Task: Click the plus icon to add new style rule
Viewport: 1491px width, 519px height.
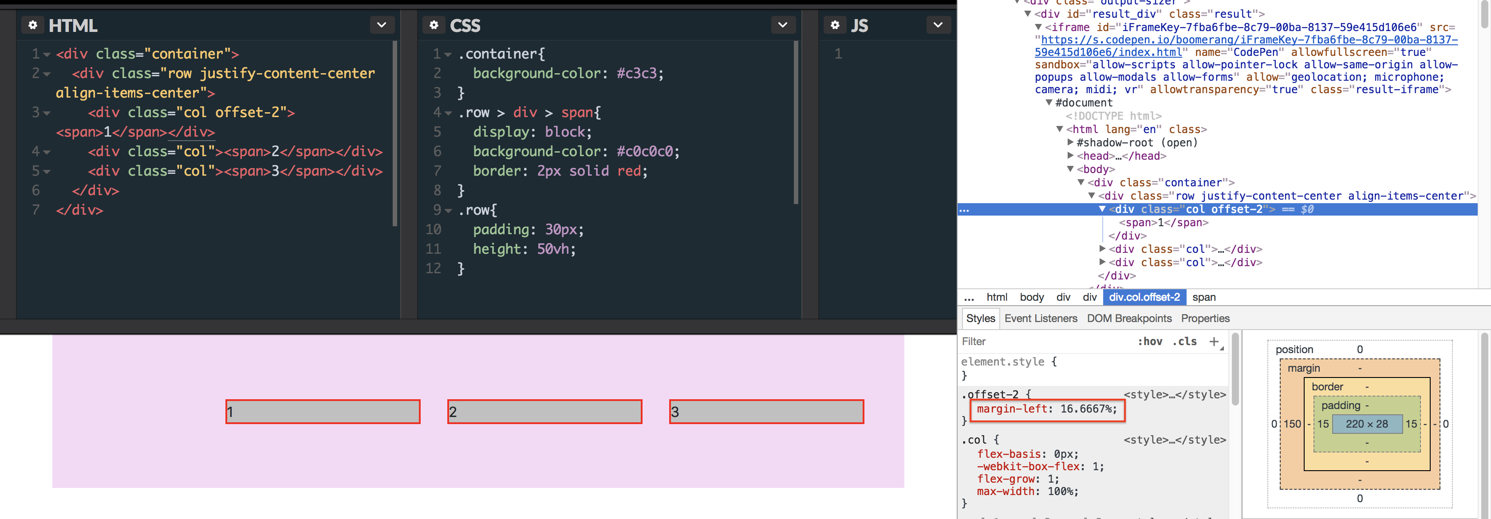Action: coord(1214,342)
